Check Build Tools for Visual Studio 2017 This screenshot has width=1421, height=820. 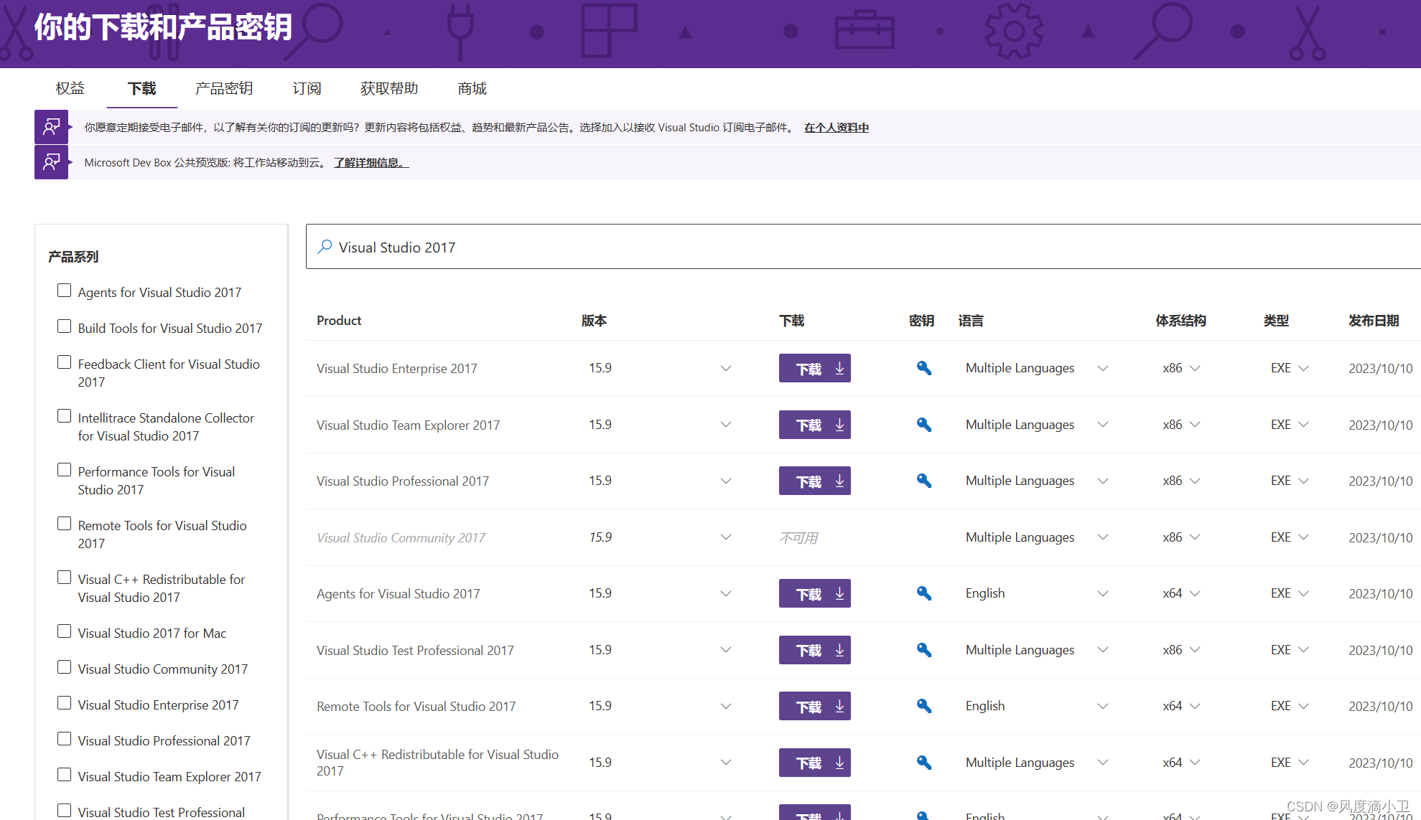click(x=64, y=326)
